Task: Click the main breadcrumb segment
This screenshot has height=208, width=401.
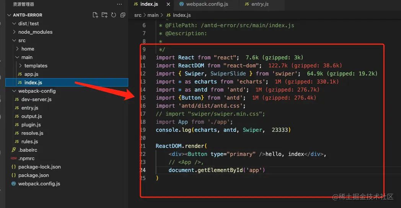Action: coord(153,15)
